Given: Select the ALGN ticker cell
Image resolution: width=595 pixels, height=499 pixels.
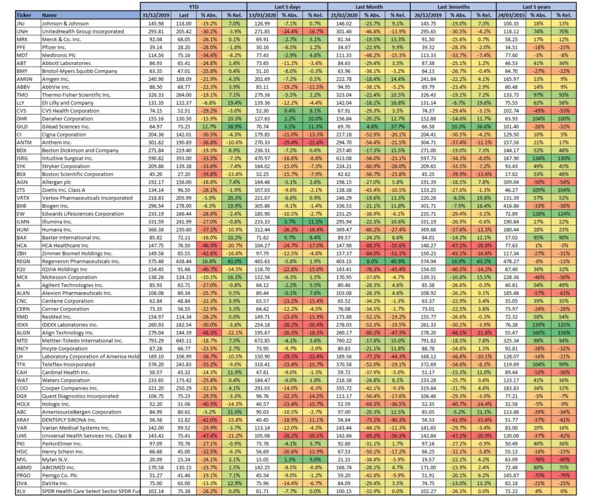Looking at the screenshot, I should (x=28, y=333).
